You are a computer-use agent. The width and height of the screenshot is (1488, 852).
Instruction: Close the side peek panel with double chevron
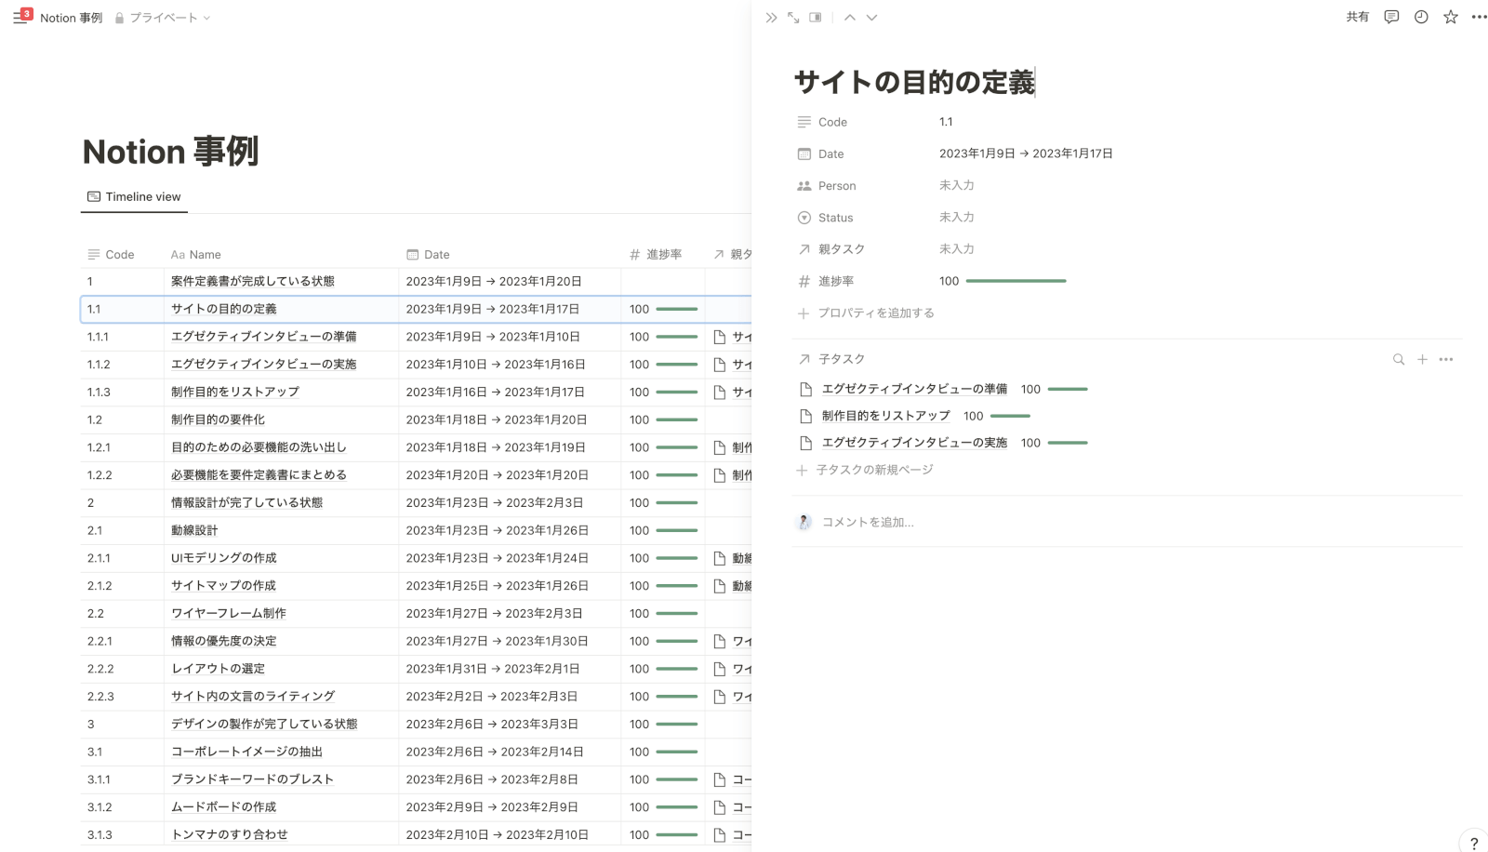coord(771,18)
